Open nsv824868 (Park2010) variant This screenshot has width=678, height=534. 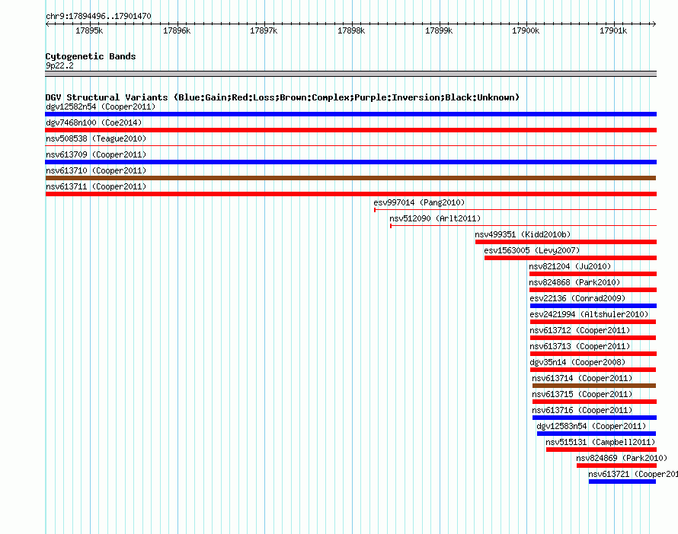[x=574, y=282]
